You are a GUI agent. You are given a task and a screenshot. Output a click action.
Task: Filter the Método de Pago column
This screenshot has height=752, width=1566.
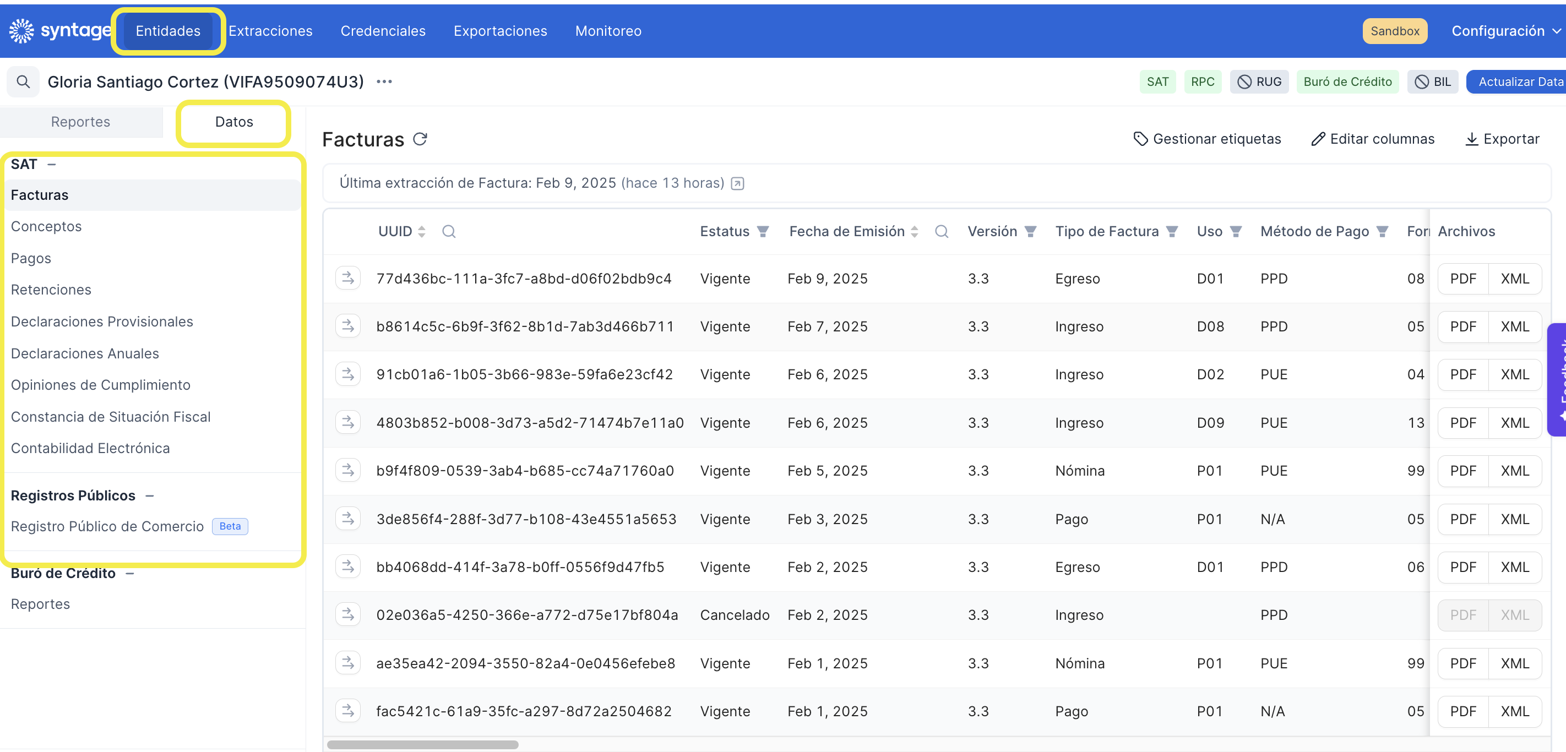[1383, 231]
